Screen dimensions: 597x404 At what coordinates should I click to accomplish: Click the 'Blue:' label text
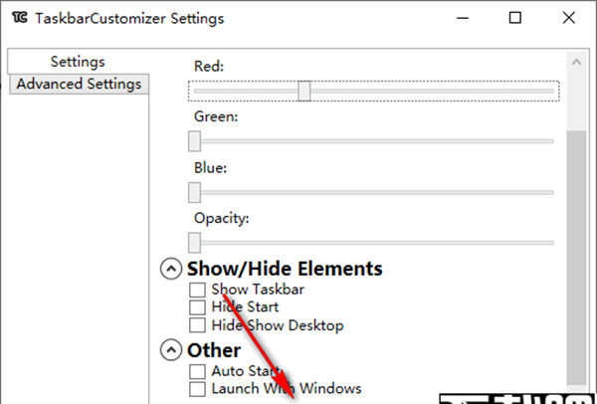click(211, 168)
